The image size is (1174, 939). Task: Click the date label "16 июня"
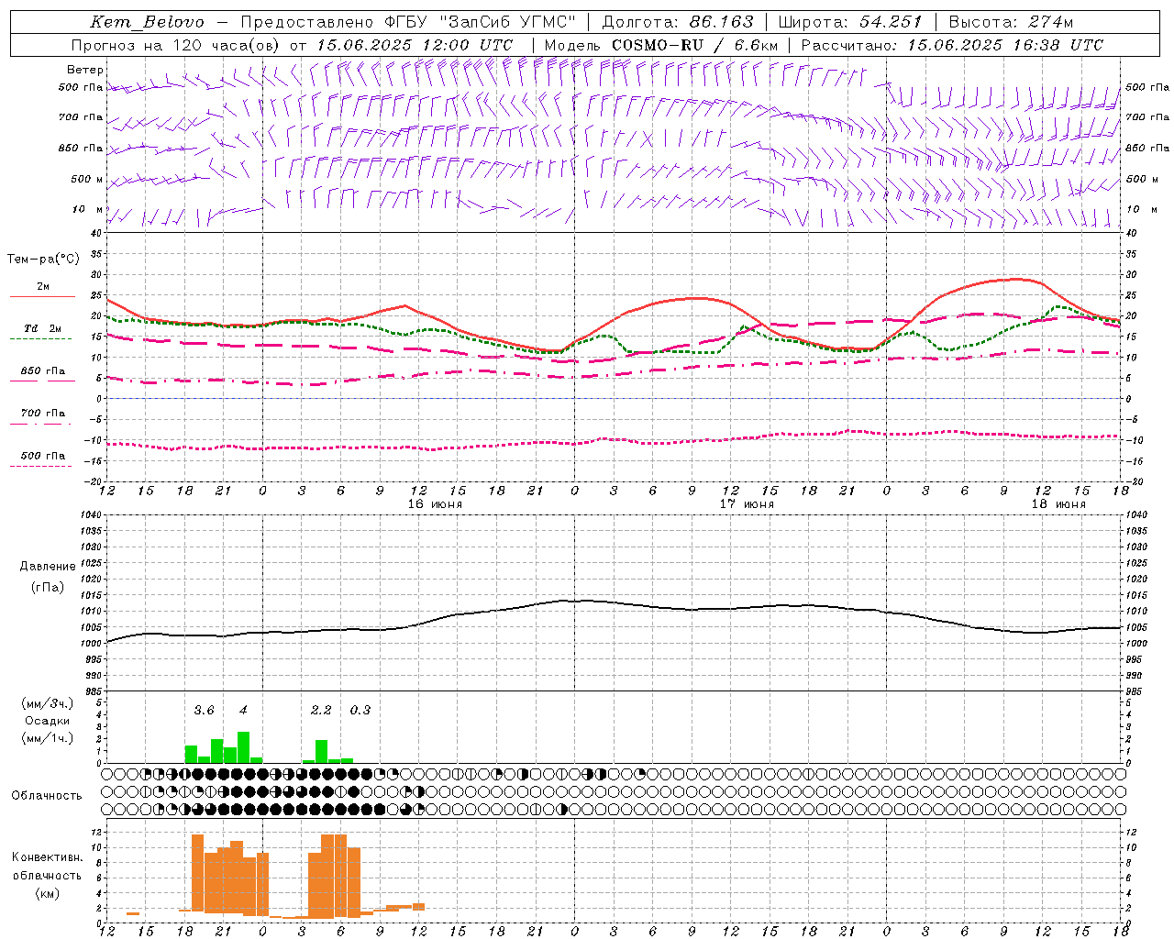pos(435,504)
